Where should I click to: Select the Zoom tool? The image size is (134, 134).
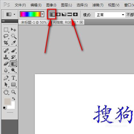[x=13, y=92]
